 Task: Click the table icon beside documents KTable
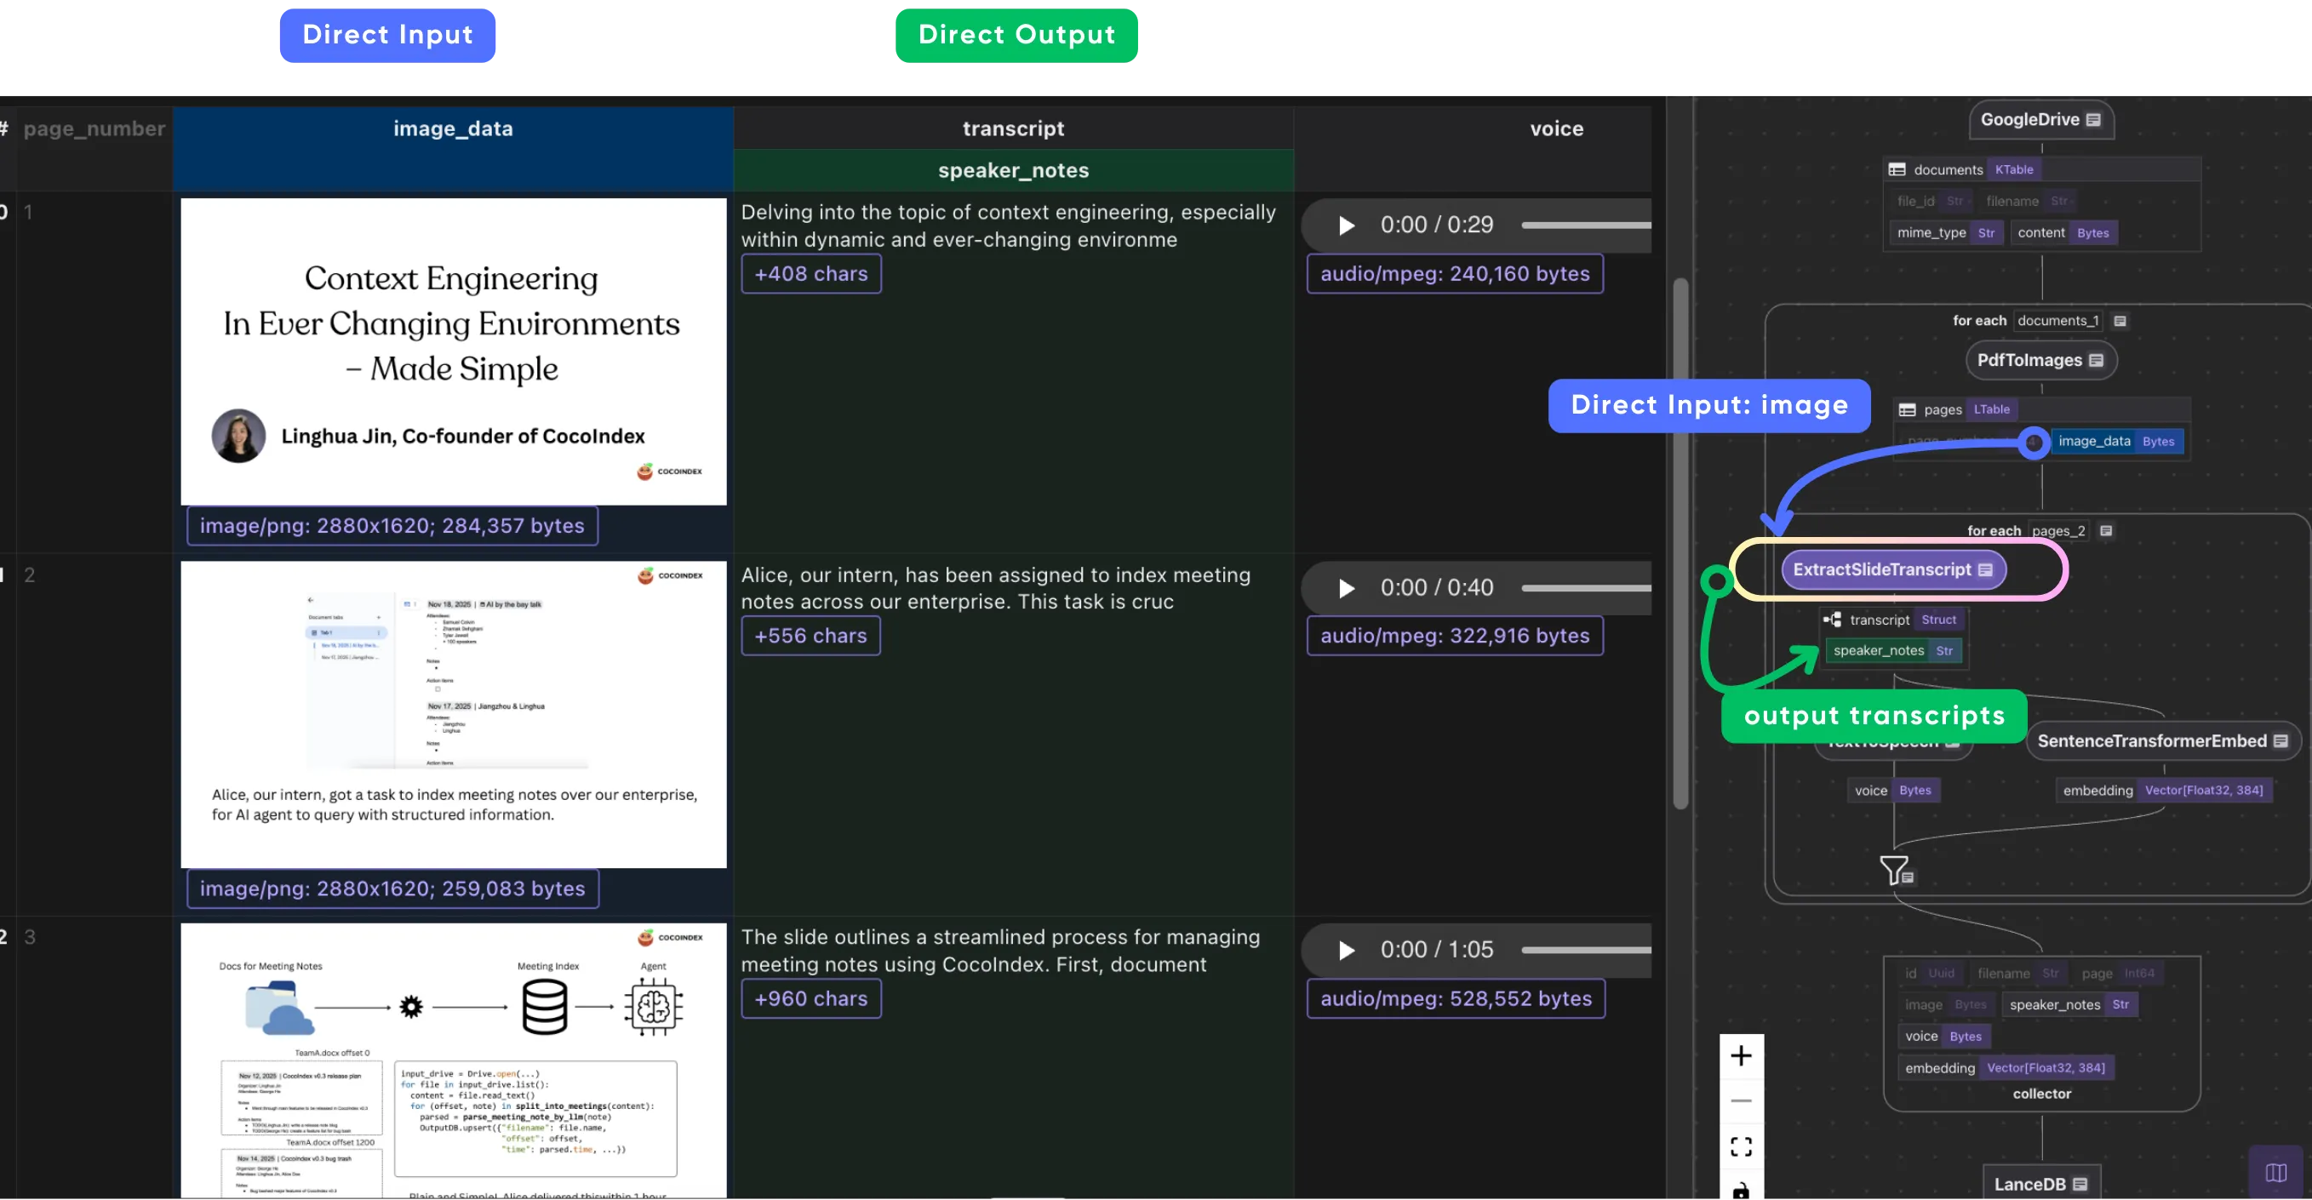click(x=1897, y=169)
